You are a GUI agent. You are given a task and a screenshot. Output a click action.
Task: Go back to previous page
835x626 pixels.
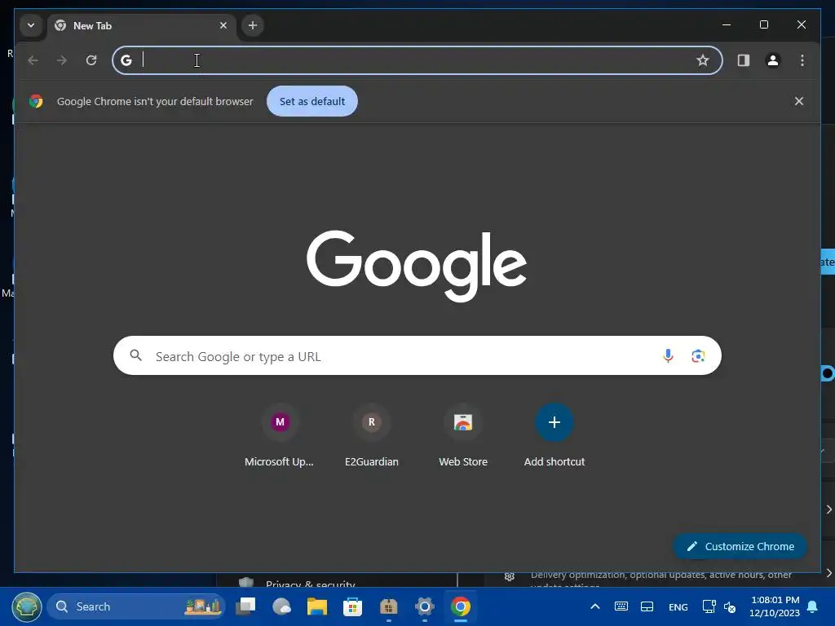pyautogui.click(x=33, y=60)
